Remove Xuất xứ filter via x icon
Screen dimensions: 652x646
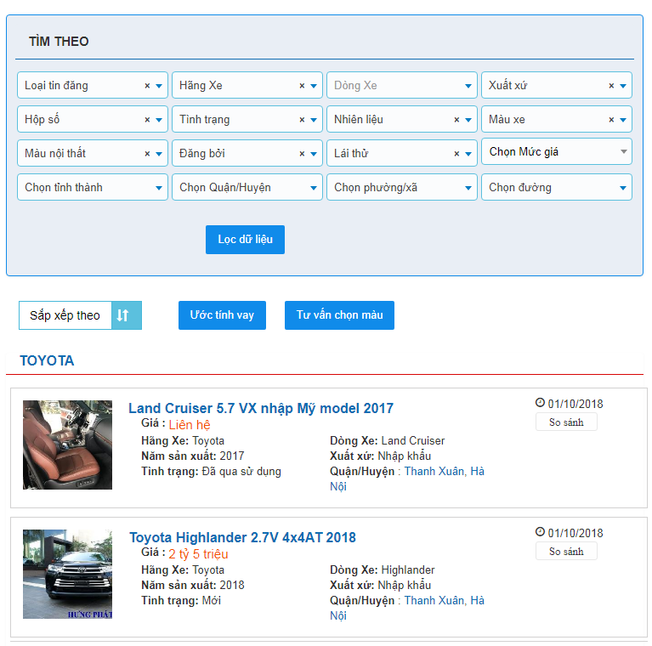pyautogui.click(x=611, y=86)
